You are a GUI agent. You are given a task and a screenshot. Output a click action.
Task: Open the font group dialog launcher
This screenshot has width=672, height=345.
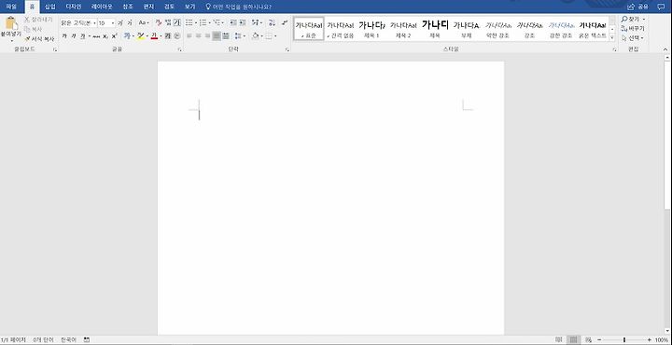179,49
